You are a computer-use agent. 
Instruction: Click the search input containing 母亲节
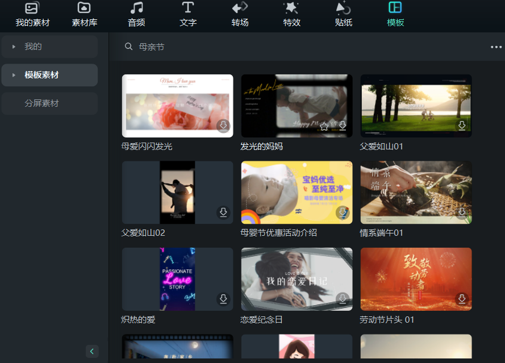click(159, 47)
